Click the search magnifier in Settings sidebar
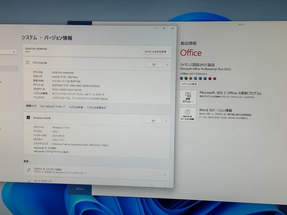This screenshot has height=215, width=287. point(14,52)
